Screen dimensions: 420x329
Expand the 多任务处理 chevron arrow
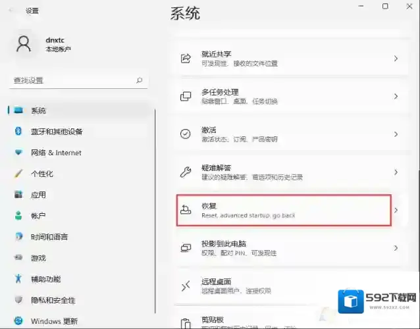coord(396,96)
